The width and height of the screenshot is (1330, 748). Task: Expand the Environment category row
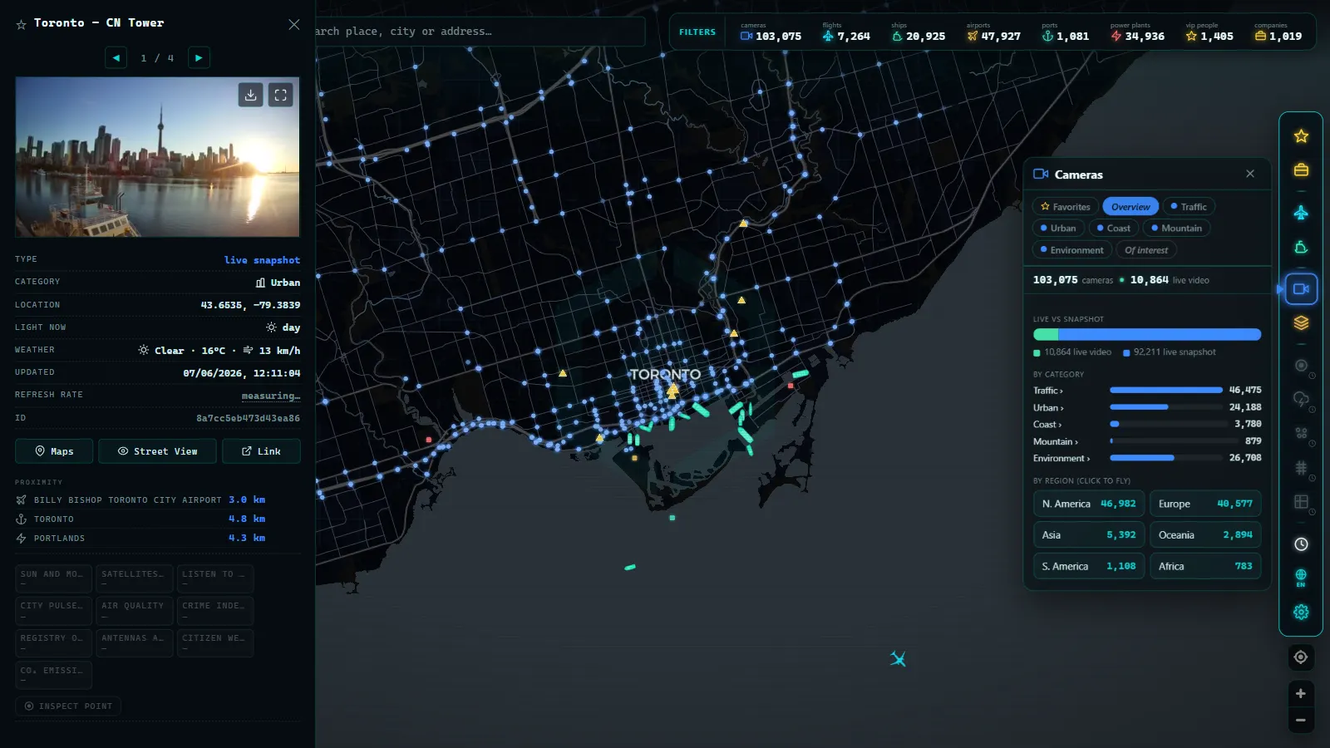(x=1146, y=458)
